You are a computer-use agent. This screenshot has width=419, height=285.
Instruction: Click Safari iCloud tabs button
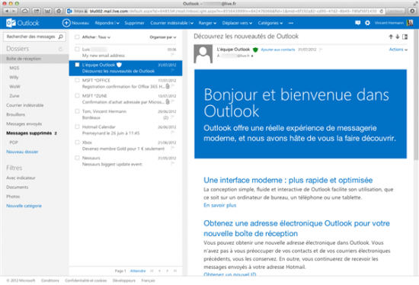click(x=25, y=11)
